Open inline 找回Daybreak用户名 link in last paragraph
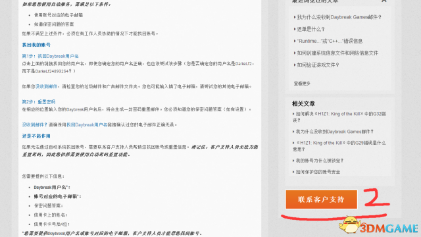Viewport: 421px width, 237px height. tap(87, 124)
